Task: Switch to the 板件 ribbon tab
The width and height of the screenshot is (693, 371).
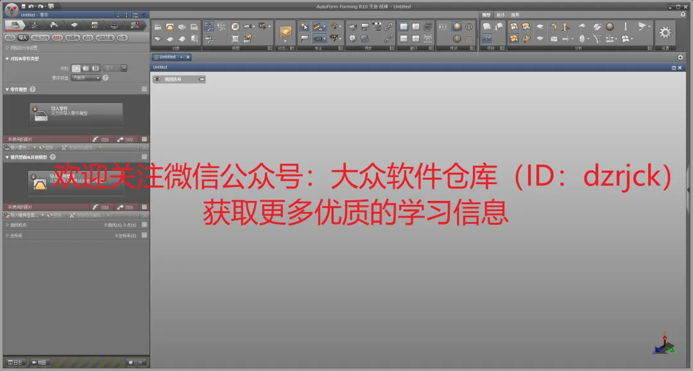Action: pyautogui.click(x=501, y=15)
